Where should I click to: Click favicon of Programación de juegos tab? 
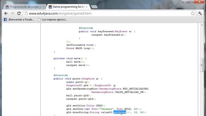7,7
